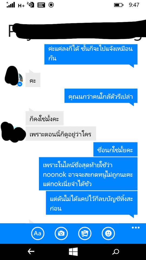The width and height of the screenshot is (146, 260).
Task: Select the message mentioning 'noonok'
Action: 88,174
